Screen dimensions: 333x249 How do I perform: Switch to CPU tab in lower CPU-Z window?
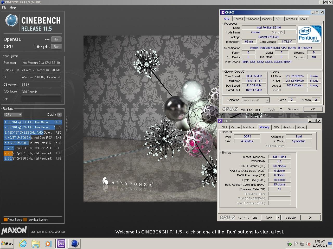click(x=224, y=127)
